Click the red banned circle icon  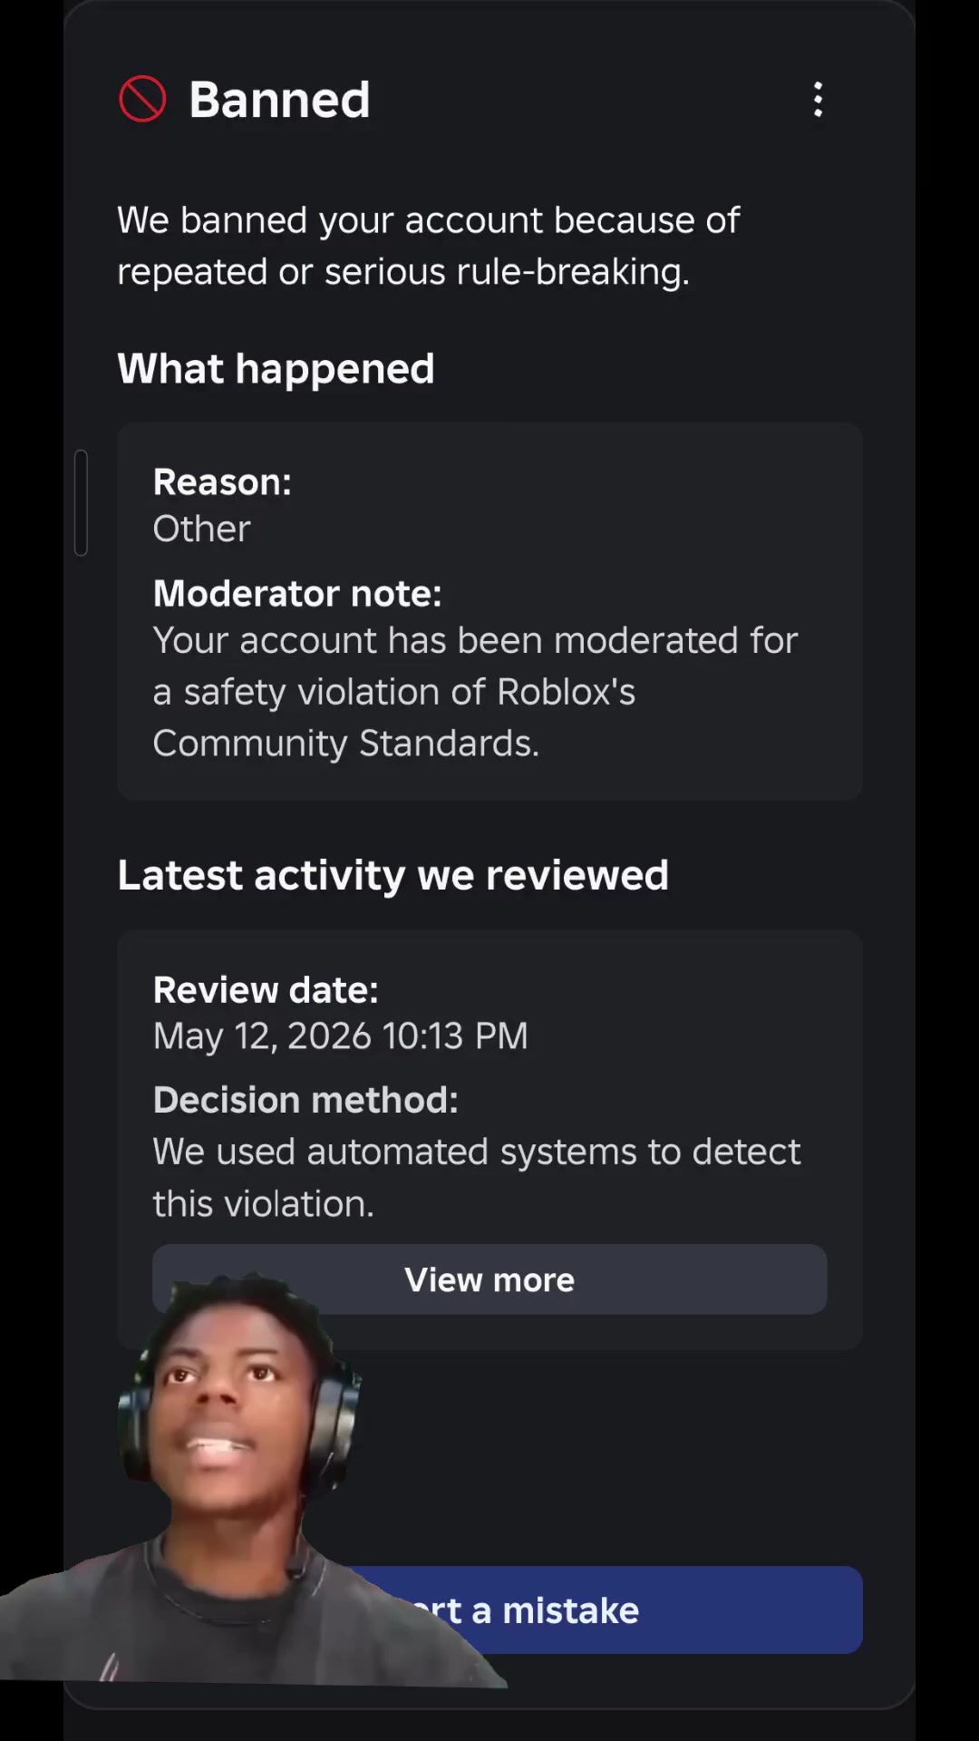[142, 99]
